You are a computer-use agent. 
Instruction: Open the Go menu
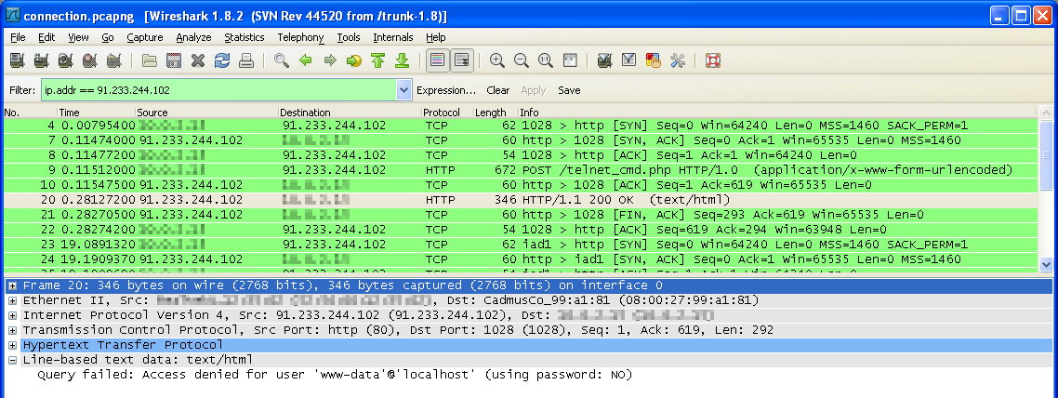(x=108, y=38)
